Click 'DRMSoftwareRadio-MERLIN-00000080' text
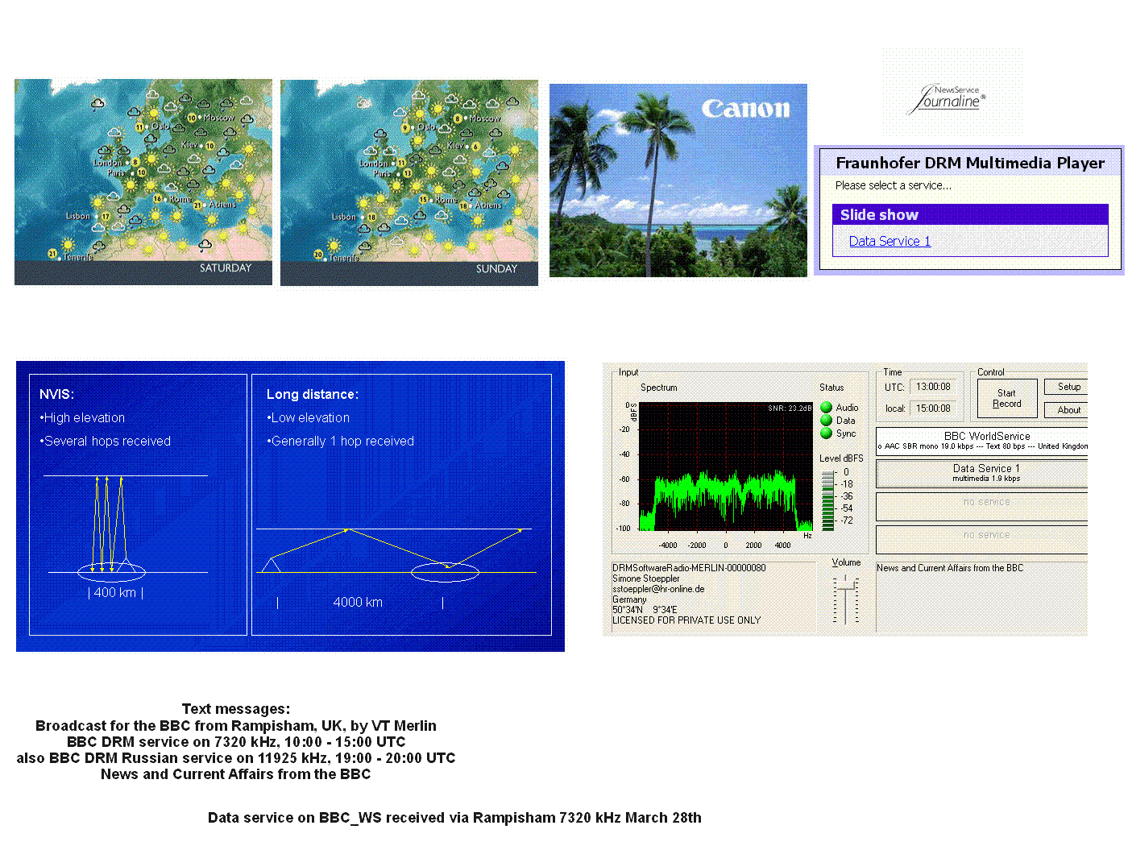Screen dimensions: 1128x846 coord(689,568)
